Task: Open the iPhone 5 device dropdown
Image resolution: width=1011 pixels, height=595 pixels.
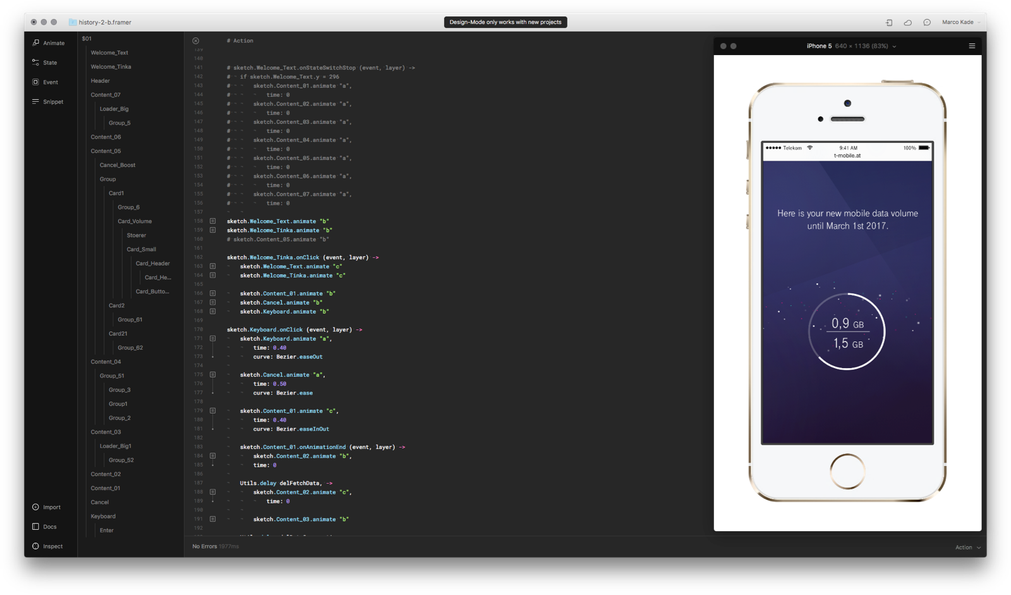Action: [x=851, y=46]
